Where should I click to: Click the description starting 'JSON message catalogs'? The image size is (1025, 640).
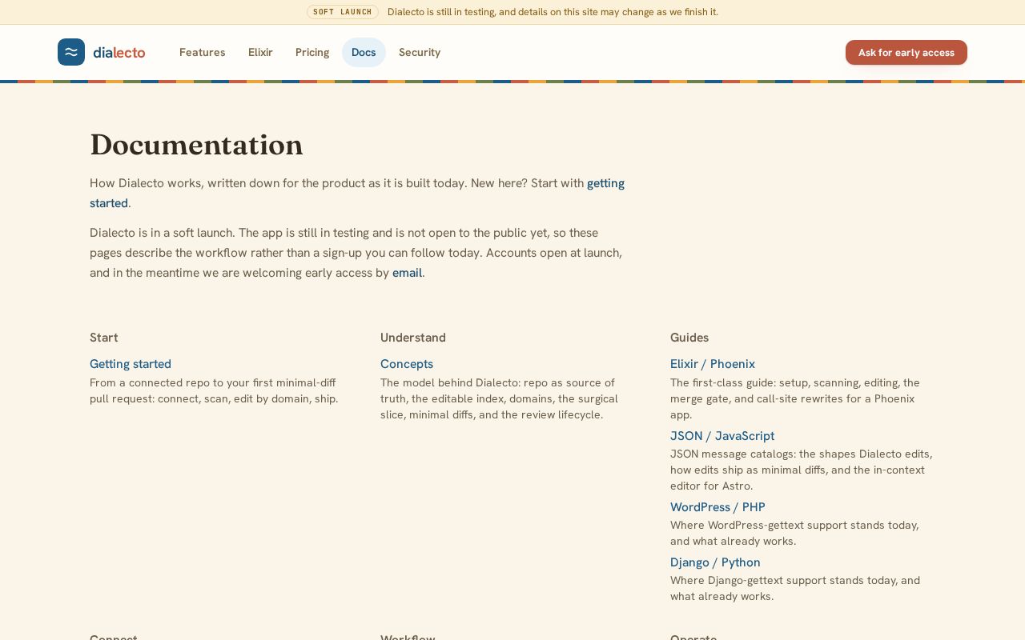point(802,470)
